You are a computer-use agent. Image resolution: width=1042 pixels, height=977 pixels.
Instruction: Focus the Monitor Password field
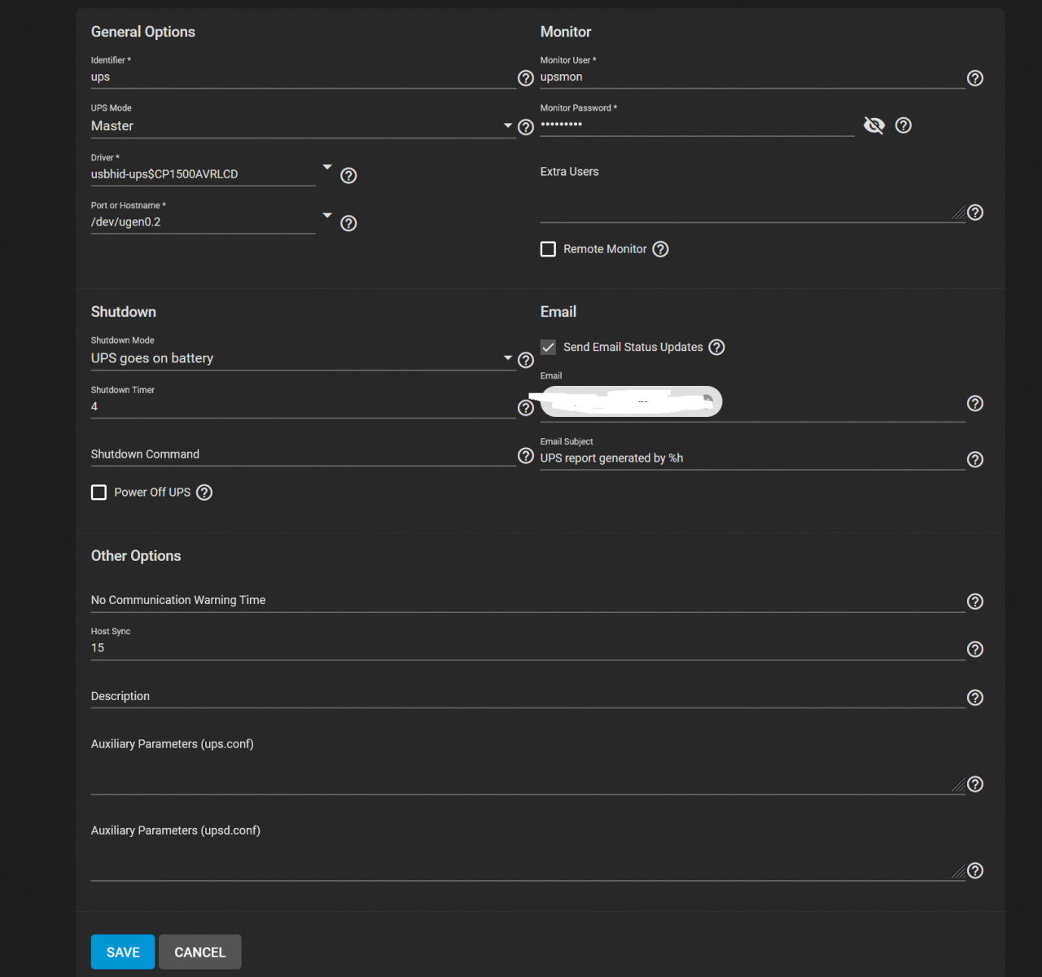pyautogui.click(x=697, y=125)
